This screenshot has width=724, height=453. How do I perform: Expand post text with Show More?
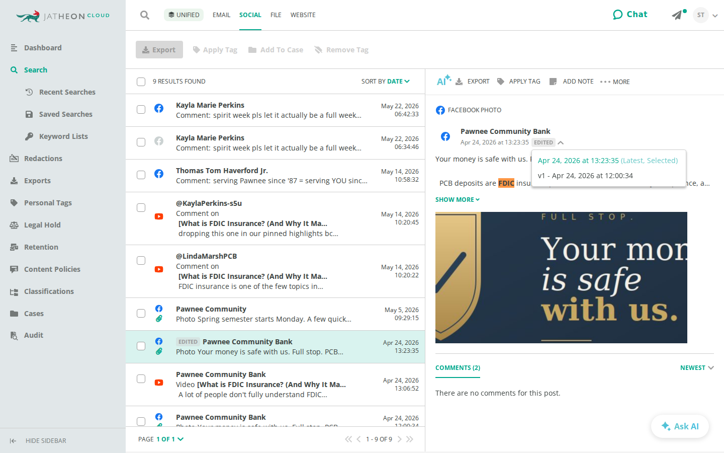click(458, 200)
